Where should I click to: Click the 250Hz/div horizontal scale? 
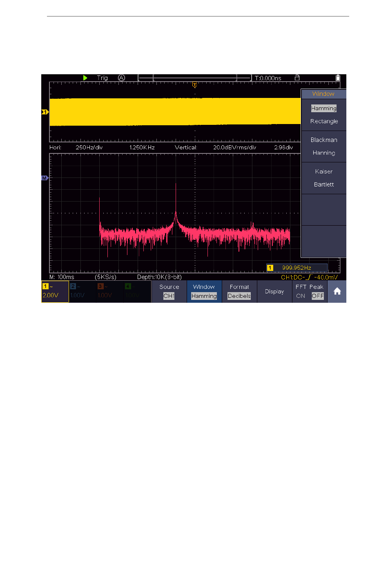tap(89, 147)
